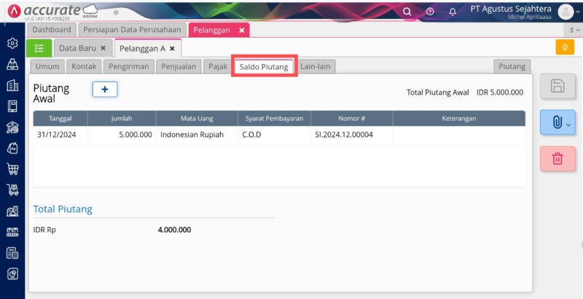Screen dimensions: 583x299
Task: Open the shopping cart module in sidebar
Action: coord(12,170)
